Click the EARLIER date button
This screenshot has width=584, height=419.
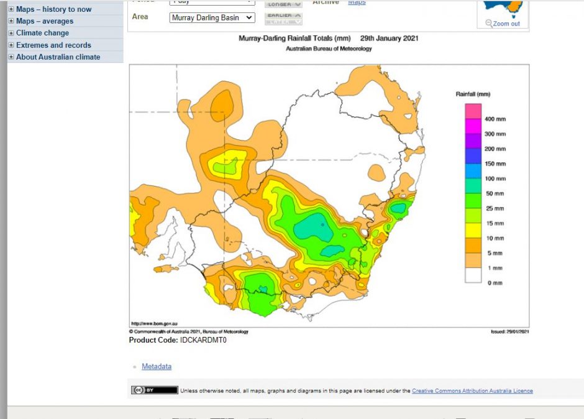[x=283, y=16]
